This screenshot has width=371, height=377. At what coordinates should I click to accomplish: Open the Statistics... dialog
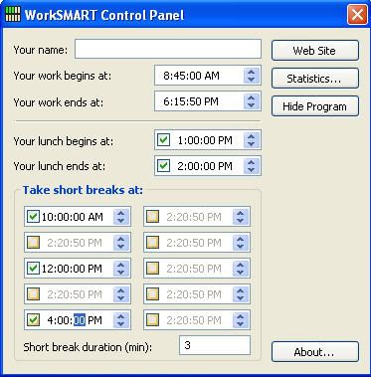point(315,79)
